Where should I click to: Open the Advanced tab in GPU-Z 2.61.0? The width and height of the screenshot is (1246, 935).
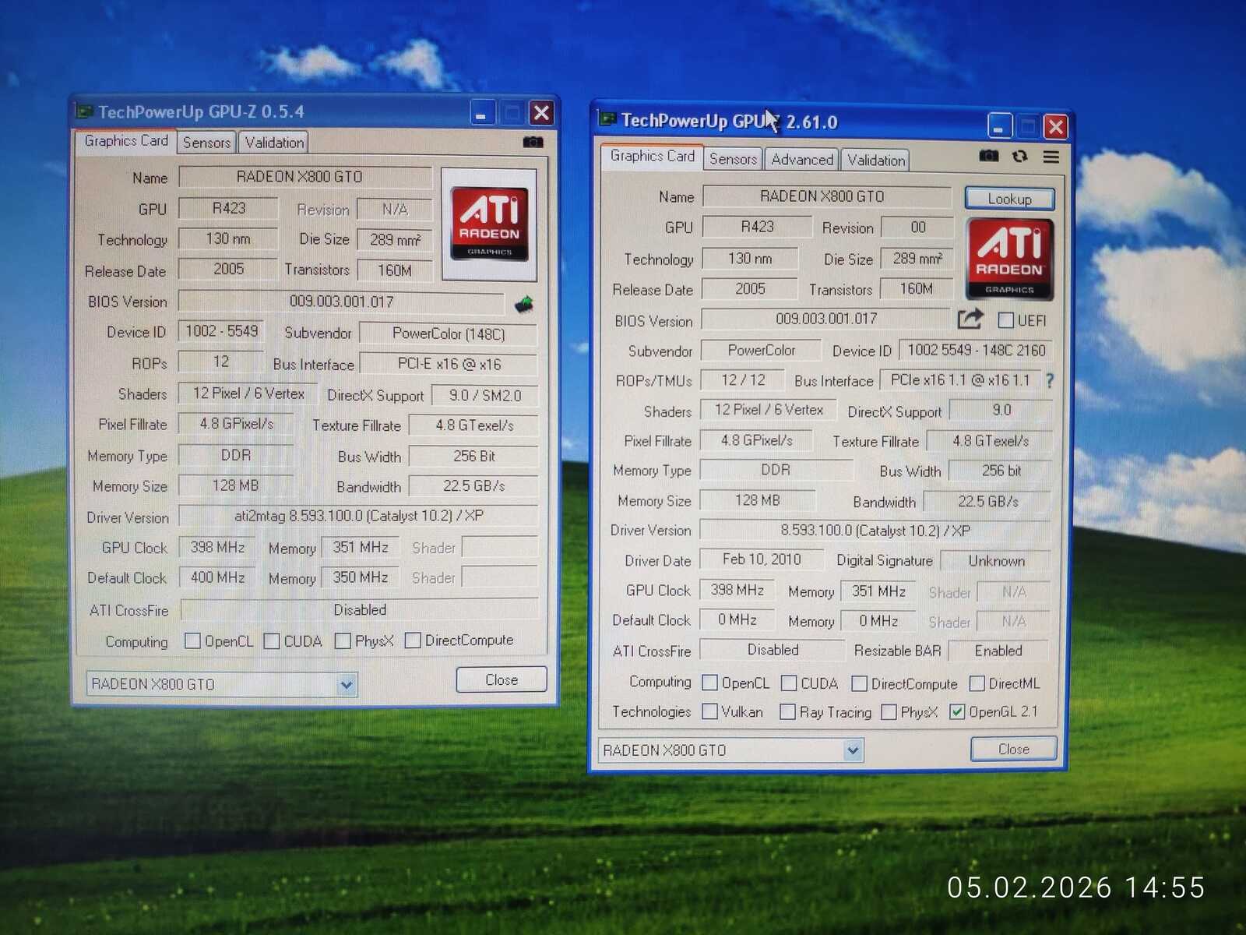(x=802, y=160)
